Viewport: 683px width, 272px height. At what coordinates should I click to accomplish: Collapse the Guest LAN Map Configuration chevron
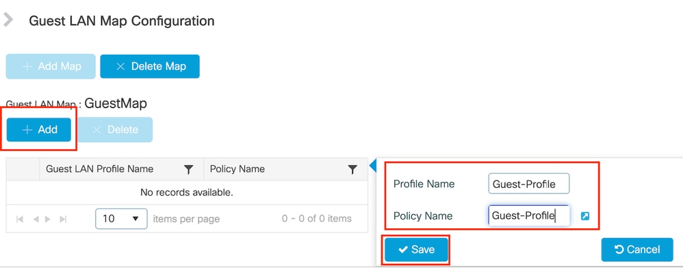8,20
